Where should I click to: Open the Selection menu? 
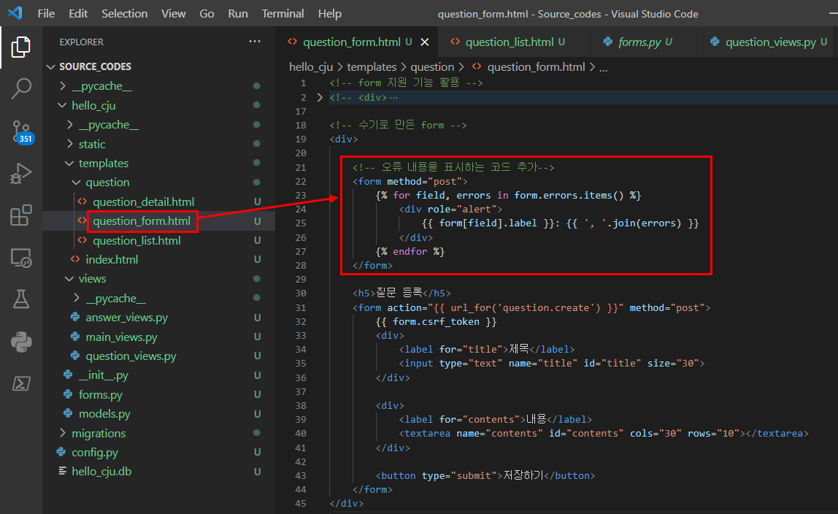tap(125, 13)
